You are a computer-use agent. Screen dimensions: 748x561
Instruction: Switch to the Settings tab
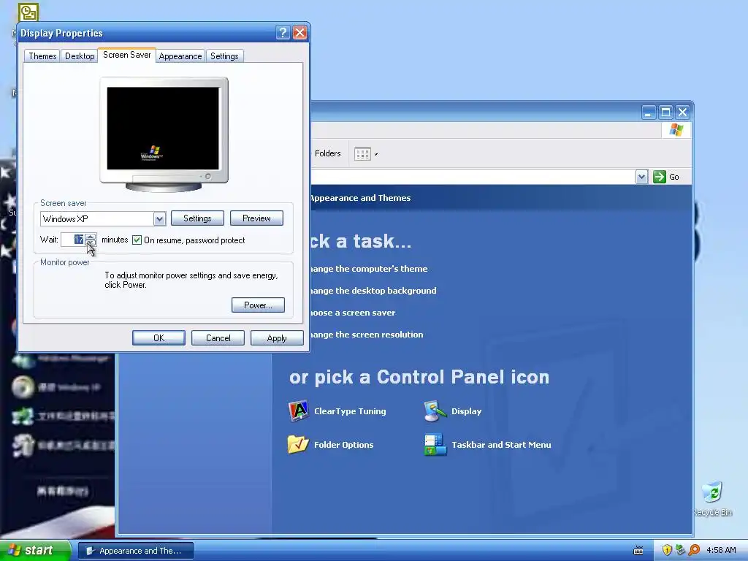pyautogui.click(x=224, y=56)
